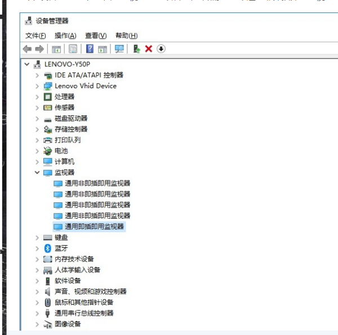Expand the 处理器 node arrow
This screenshot has height=335, width=338.
[37, 97]
